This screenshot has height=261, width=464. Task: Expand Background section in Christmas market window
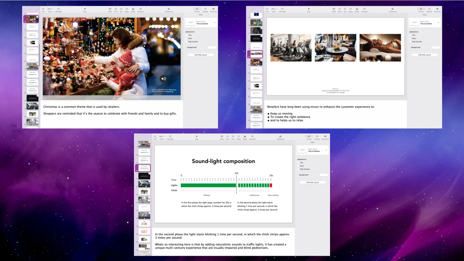(x=186, y=47)
